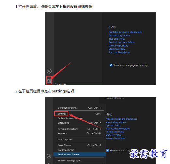
Task: Choose Keyboard Shortcuts menu entry
Action: (80, 129)
